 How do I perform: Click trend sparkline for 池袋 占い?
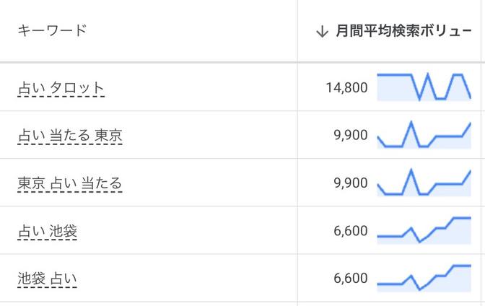(x=424, y=278)
